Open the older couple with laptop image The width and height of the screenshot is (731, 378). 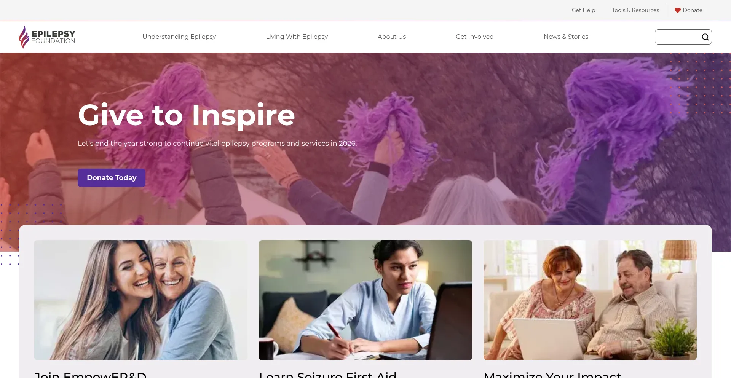[590, 300]
